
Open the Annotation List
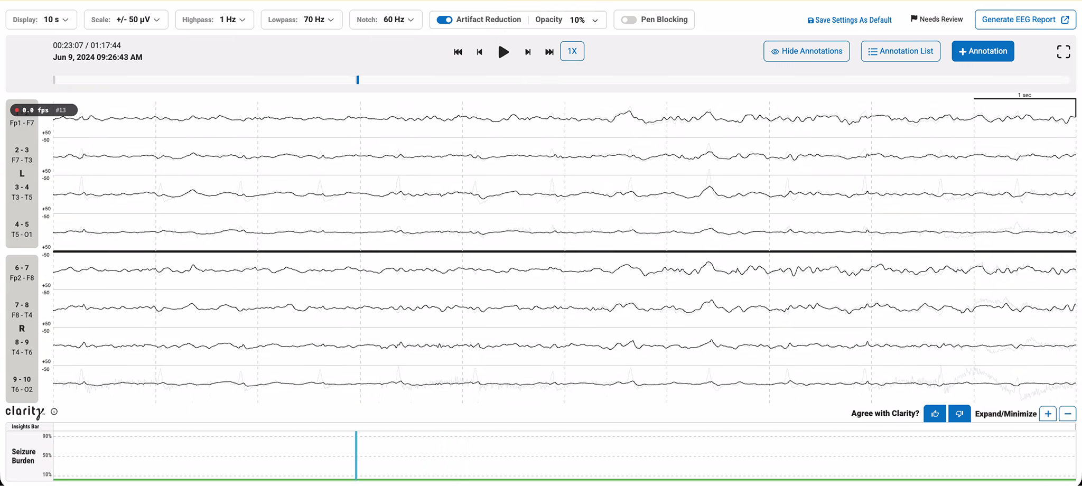901,51
